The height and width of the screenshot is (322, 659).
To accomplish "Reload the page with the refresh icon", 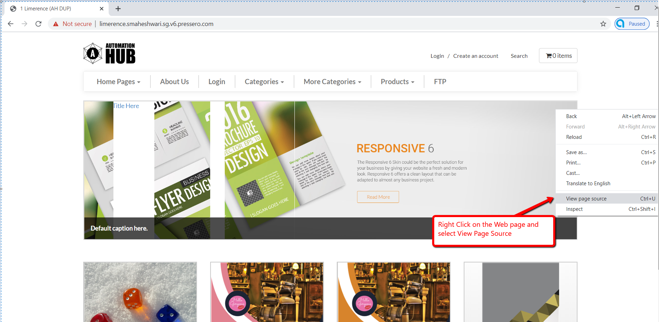I will click(38, 24).
